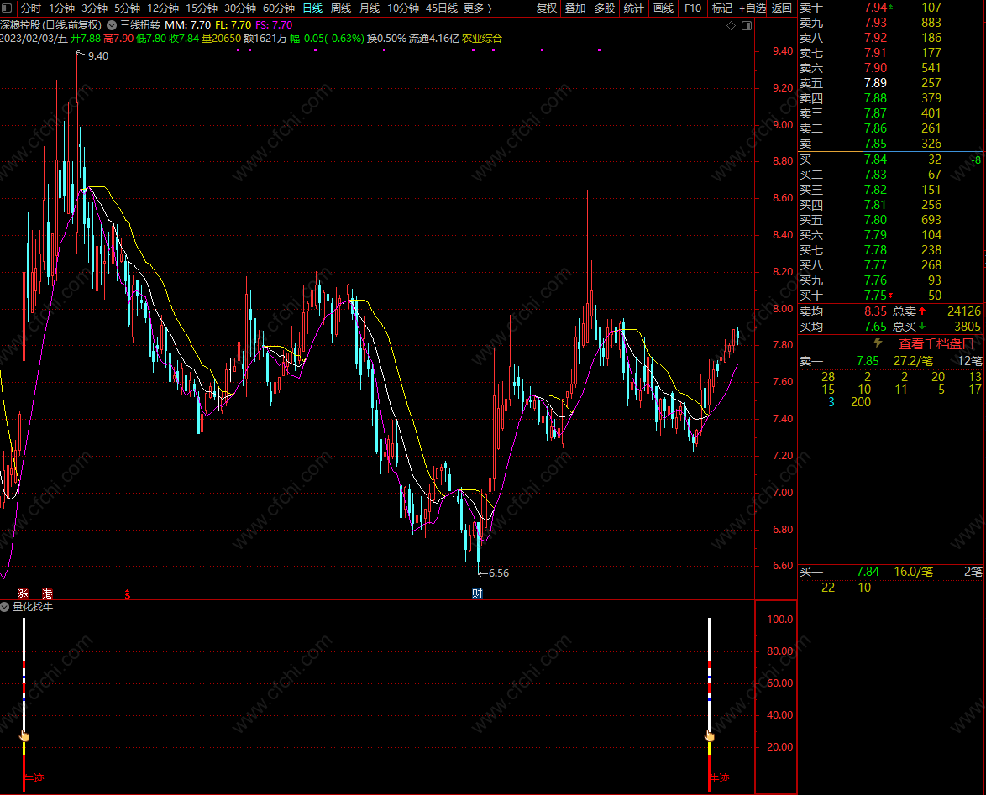
Task: Select the 买一 order book row at 7.84
Action: tap(890, 160)
